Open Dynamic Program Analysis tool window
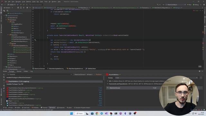Screen dimensions: 206x116 click(x=82, y=108)
